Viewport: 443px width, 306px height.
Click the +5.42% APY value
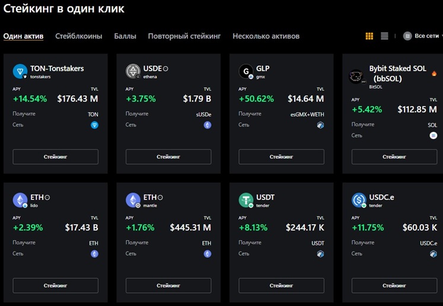[x=366, y=109]
